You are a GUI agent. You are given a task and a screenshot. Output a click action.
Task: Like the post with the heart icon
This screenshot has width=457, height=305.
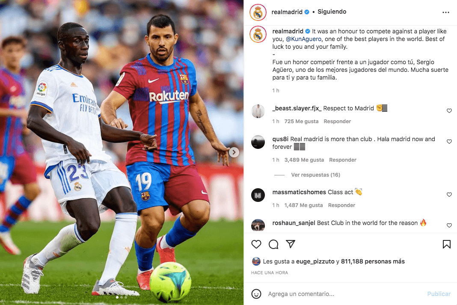click(x=256, y=244)
